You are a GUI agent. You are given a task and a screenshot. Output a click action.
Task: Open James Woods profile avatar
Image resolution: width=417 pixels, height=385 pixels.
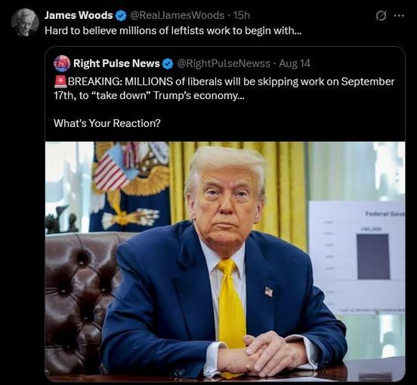[x=25, y=22]
